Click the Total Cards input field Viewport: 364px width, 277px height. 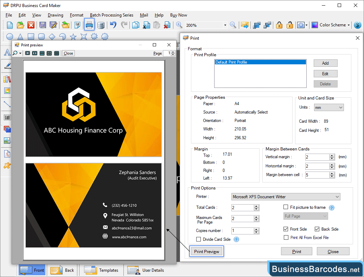pos(243,208)
